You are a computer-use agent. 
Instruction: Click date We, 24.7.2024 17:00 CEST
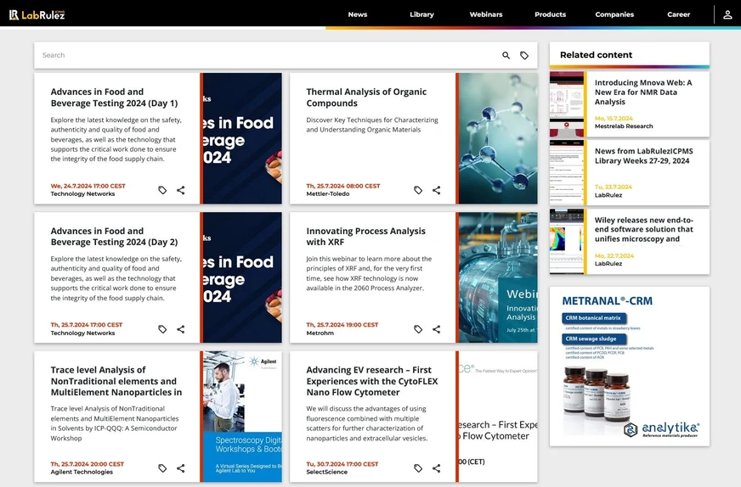click(x=88, y=186)
